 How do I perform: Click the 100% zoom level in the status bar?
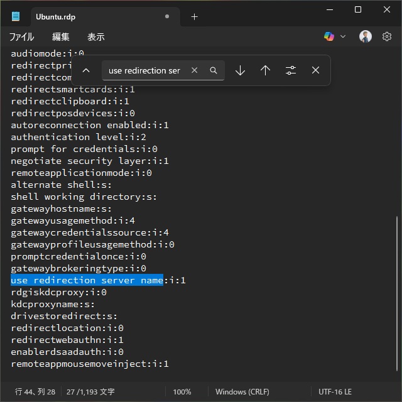(x=182, y=391)
